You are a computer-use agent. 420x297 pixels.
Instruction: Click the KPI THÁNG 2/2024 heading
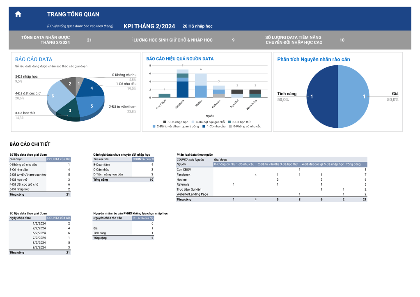click(x=149, y=26)
